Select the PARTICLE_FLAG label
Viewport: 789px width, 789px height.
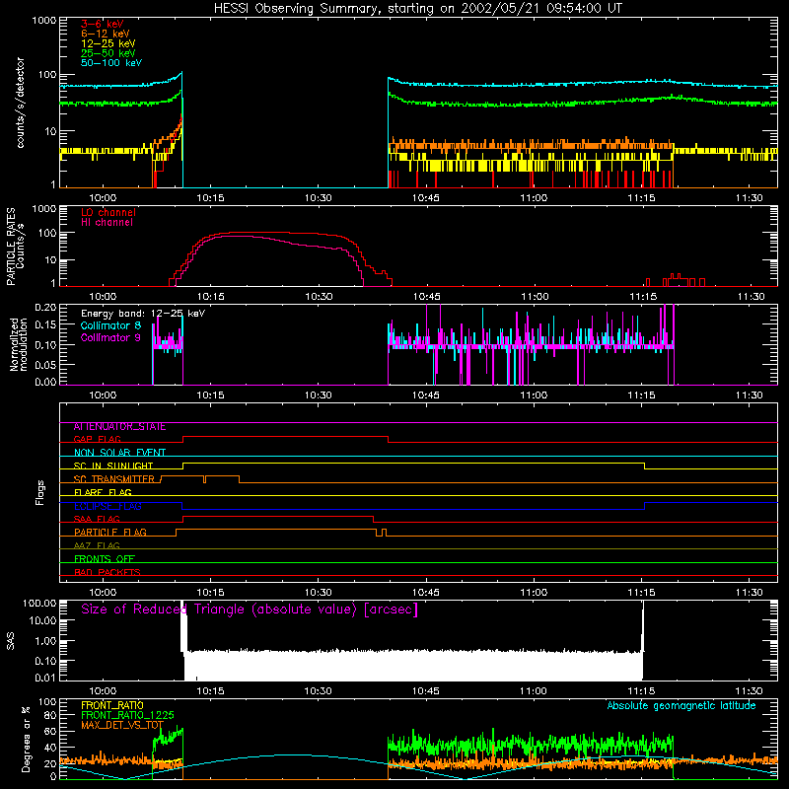[x=110, y=533]
